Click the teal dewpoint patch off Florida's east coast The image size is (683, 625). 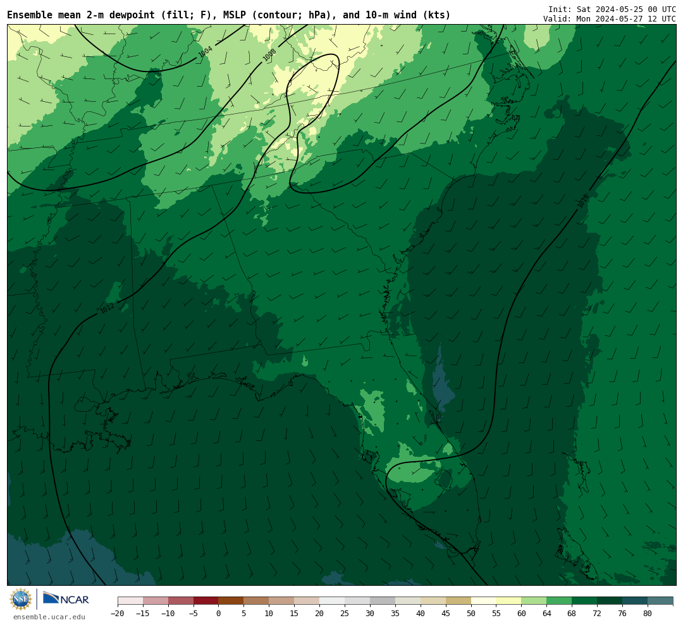coord(441,383)
